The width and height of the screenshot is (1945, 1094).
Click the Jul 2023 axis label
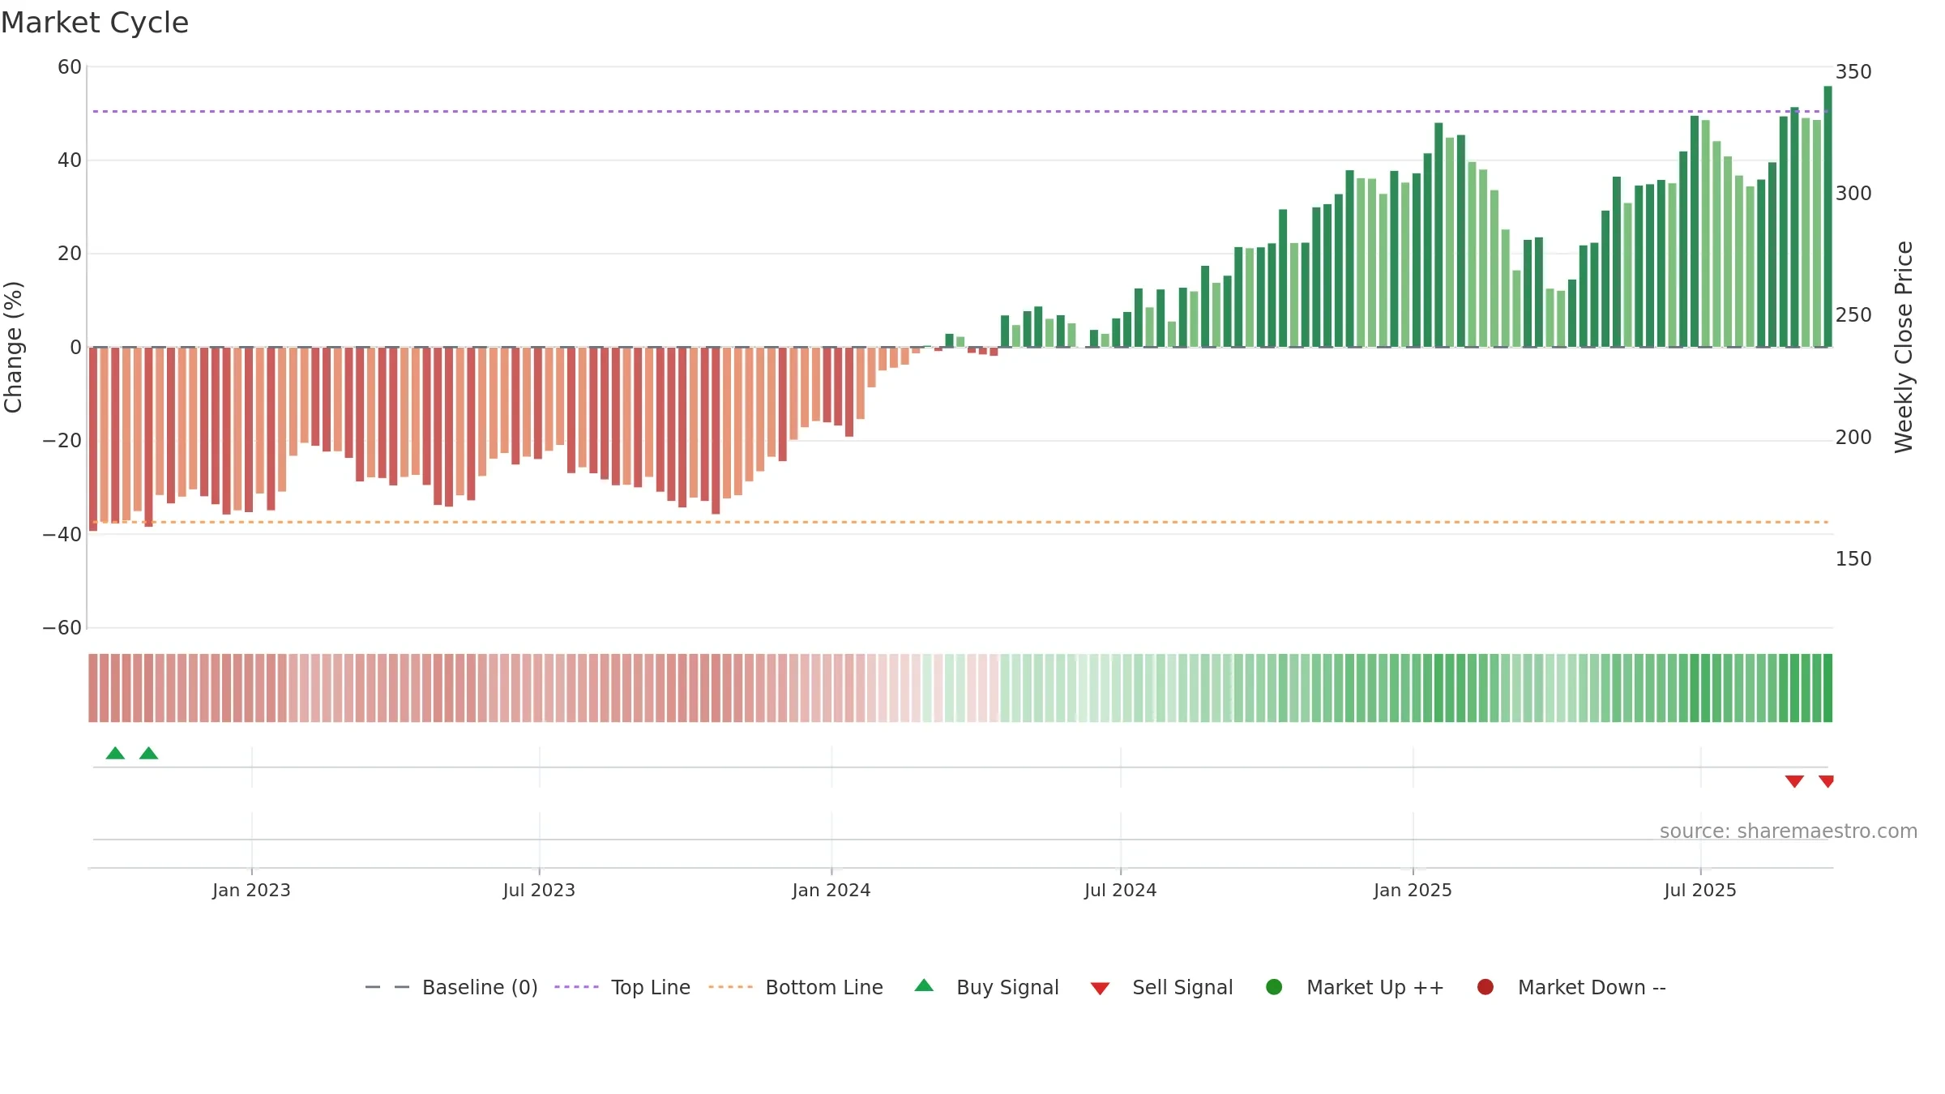click(539, 890)
